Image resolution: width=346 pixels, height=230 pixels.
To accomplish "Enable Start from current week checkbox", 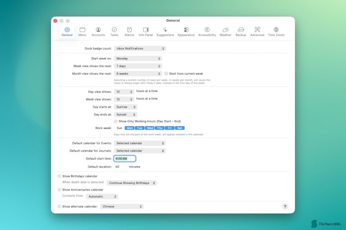I will pos(166,73).
